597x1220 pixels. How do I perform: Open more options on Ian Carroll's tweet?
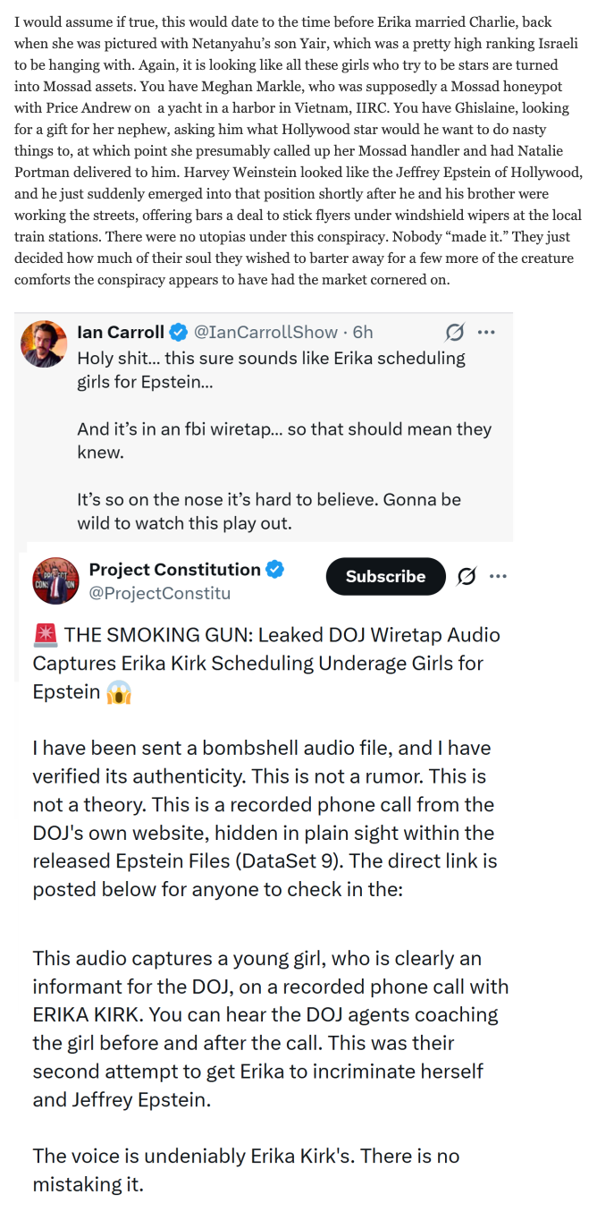click(486, 333)
